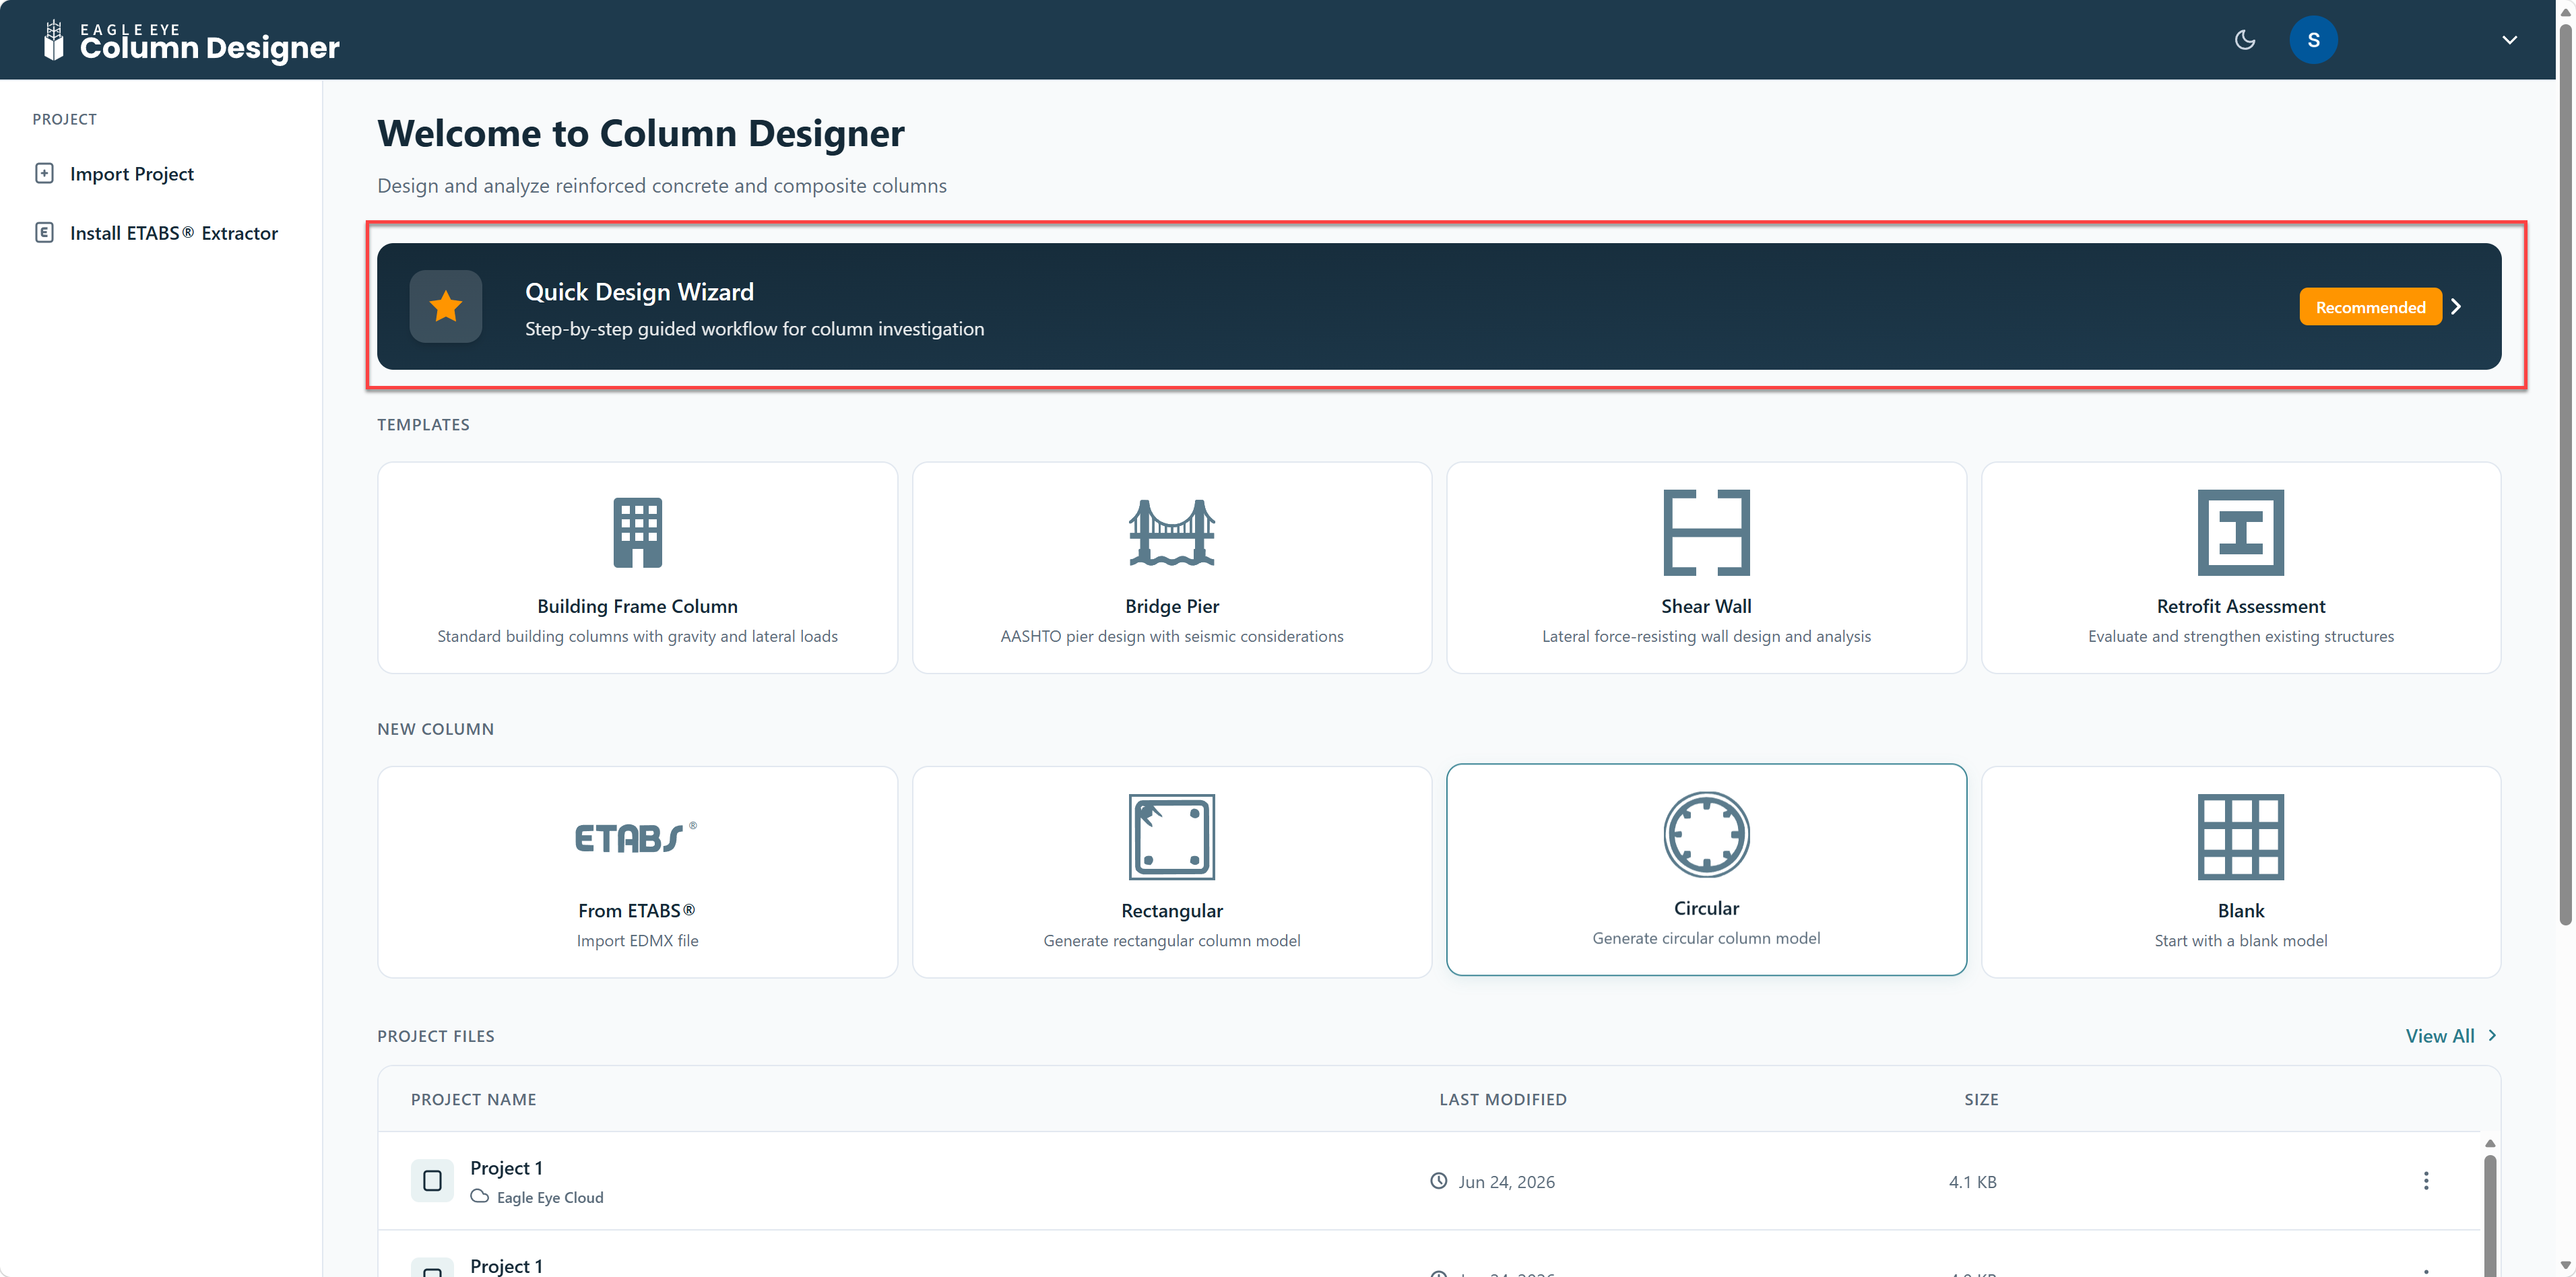Viewport: 2576px width, 1277px height.
Task: Open the Building Frame Column template icon
Action: [637, 532]
